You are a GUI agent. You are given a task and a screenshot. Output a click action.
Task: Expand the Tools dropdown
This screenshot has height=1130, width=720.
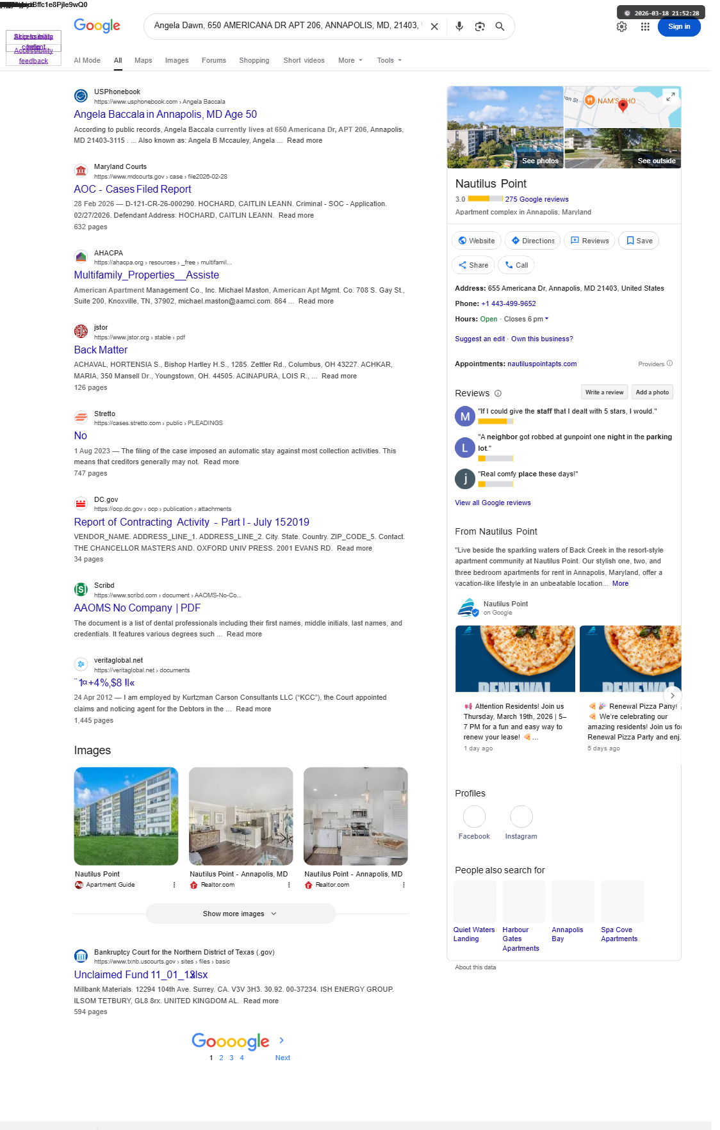(389, 60)
